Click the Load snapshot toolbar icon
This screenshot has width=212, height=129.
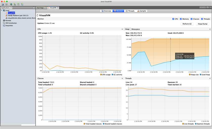[3, 4]
